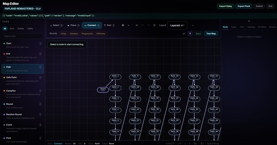
Task: Click the right arrow icon after Layout
Action: coord(192,25)
